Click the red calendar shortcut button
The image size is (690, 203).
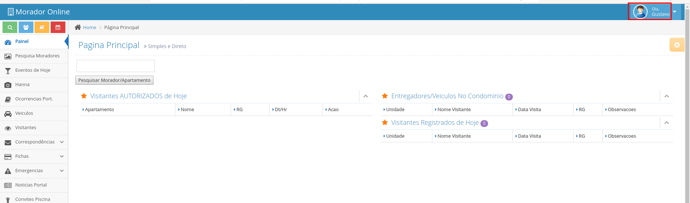(58, 27)
